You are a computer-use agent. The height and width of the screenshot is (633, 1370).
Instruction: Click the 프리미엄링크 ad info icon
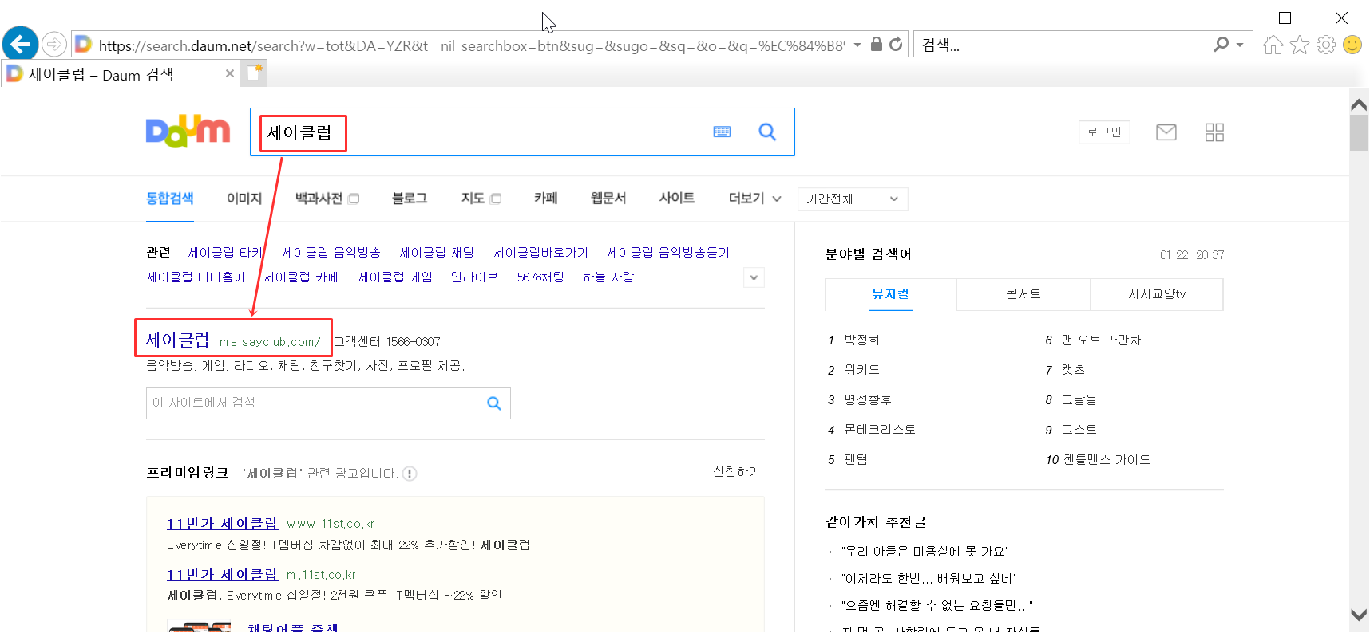coord(410,474)
